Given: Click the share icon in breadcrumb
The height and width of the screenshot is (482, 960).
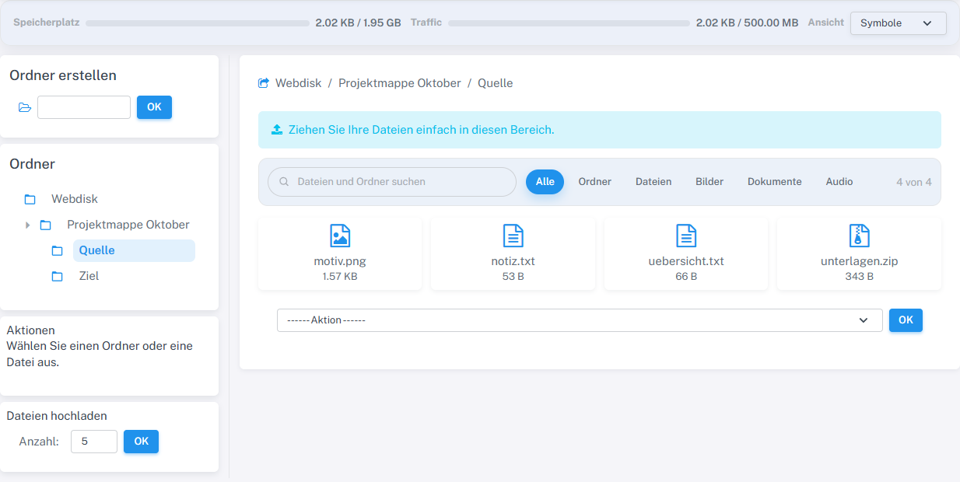Looking at the screenshot, I should tap(264, 83).
